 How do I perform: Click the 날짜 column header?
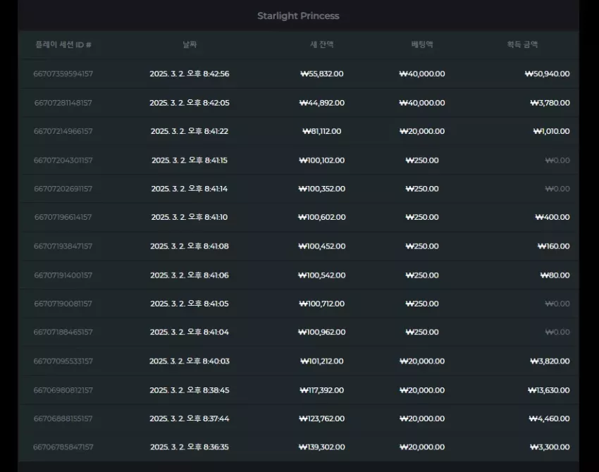190,44
